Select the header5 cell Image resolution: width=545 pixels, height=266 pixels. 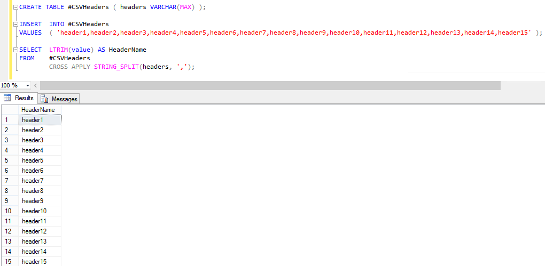tap(40, 160)
